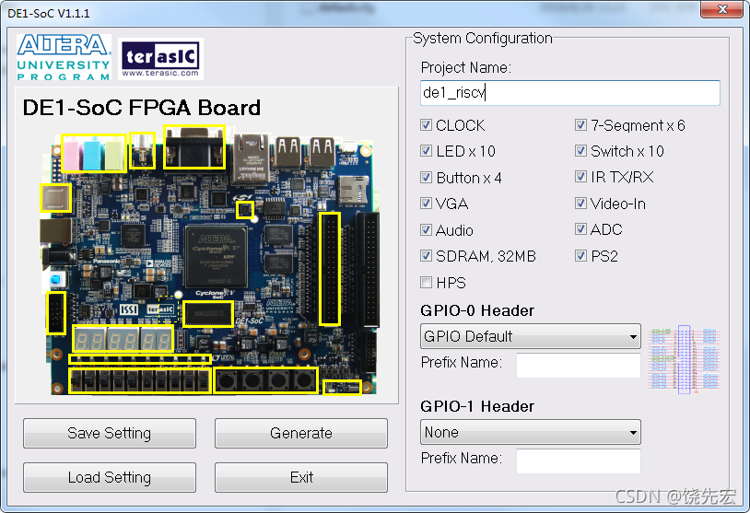This screenshot has width=750, height=513.
Task: Disable the VGA checkbox
Action: point(426,204)
